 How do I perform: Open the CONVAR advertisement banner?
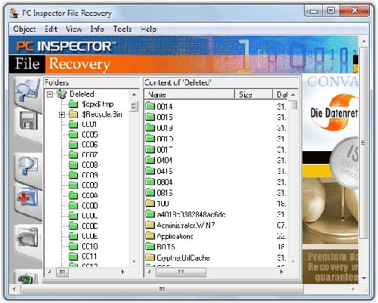click(330, 112)
